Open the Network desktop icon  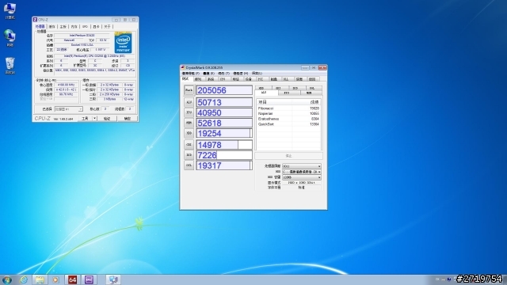pyautogui.click(x=10, y=38)
